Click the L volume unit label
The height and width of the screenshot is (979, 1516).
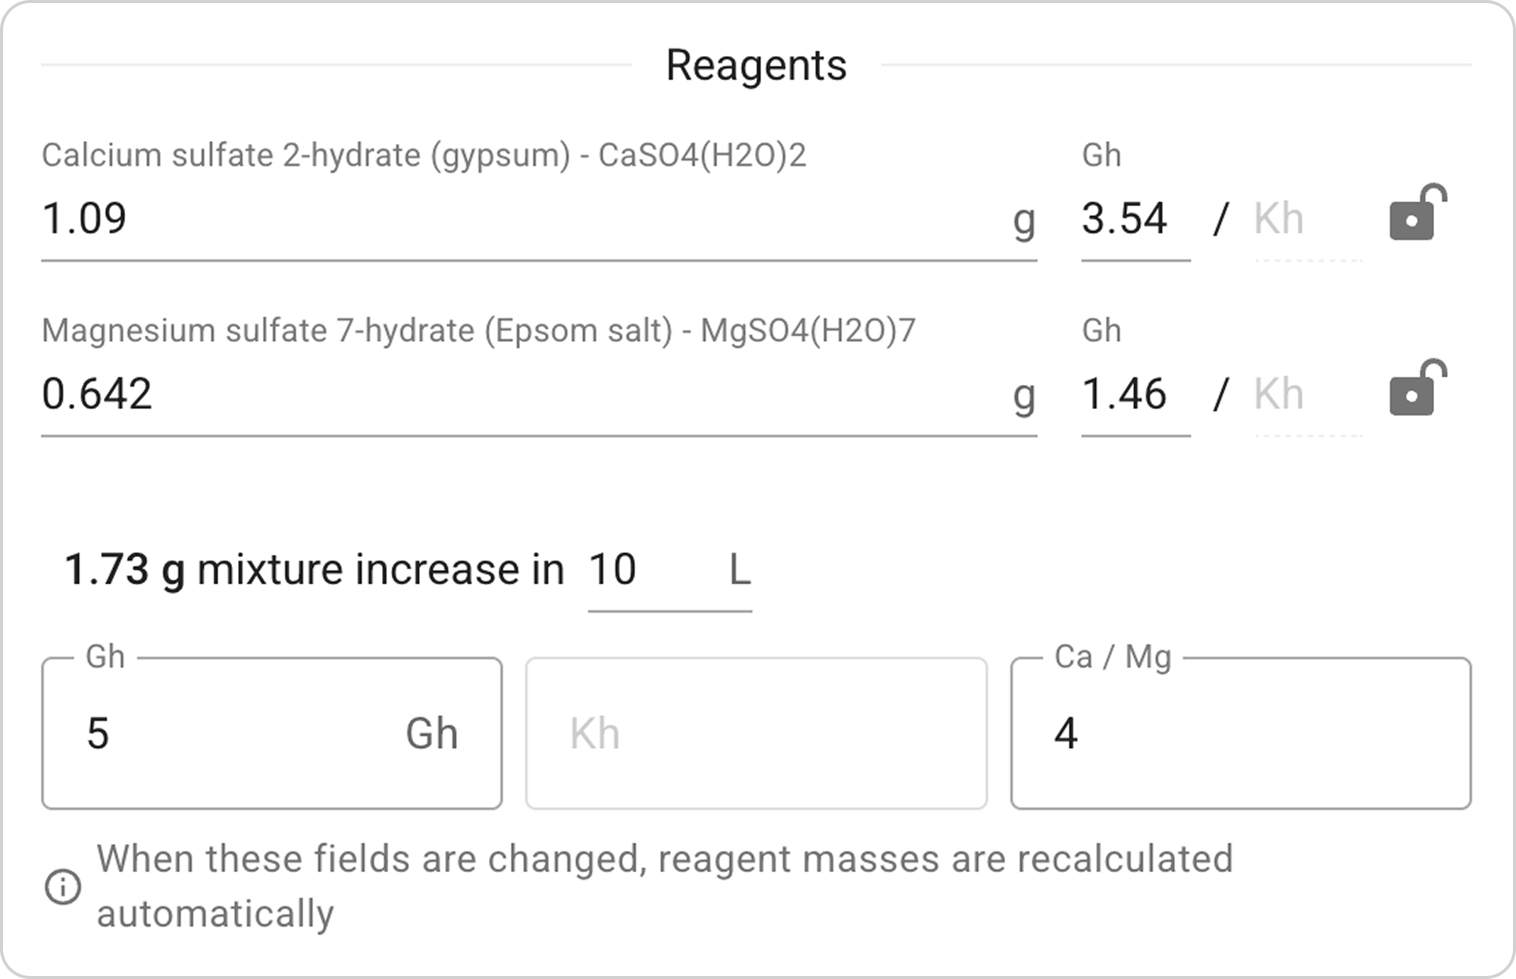tap(739, 570)
